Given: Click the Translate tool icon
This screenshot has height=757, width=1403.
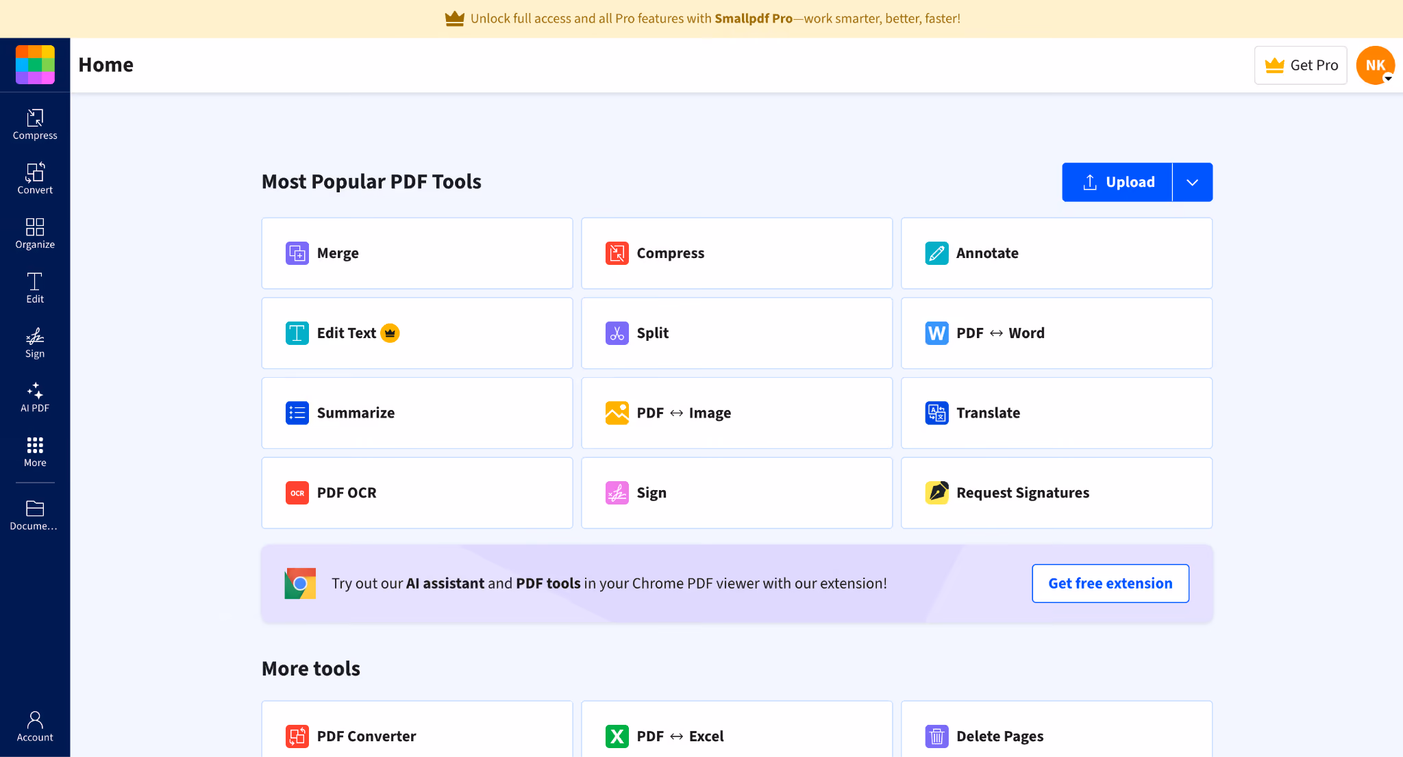Looking at the screenshot, I should click(x=937, y=413).
